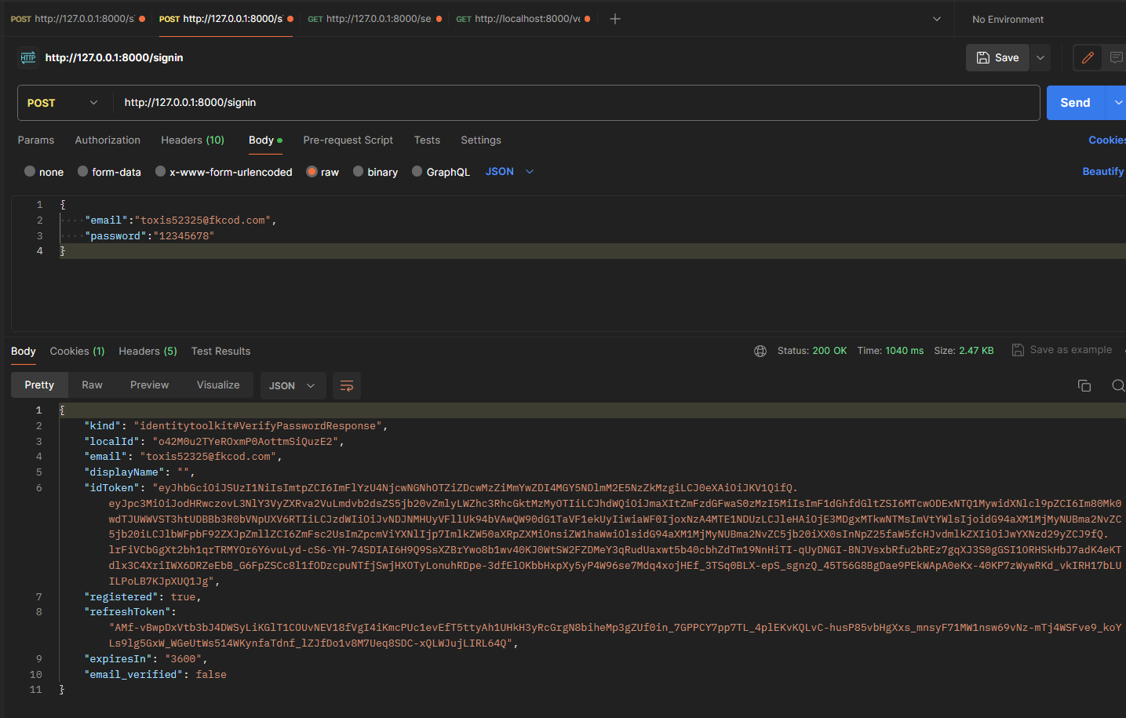The width and height of the screenshot is (1126, 718).
Task: Add a new request tab with plus
Action: (615, 19)
